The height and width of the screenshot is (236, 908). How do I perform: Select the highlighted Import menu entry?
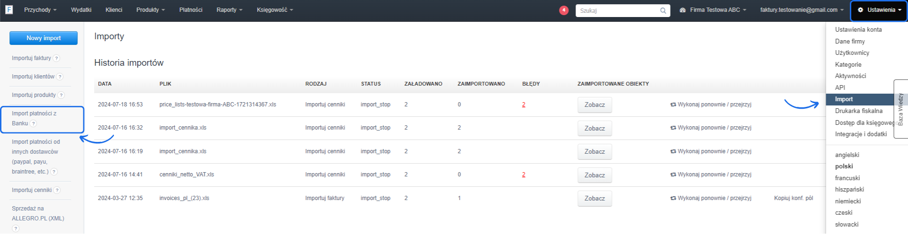tap(860, 99)
